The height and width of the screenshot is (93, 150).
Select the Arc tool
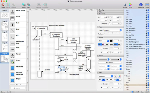click(x=12, y=37)
